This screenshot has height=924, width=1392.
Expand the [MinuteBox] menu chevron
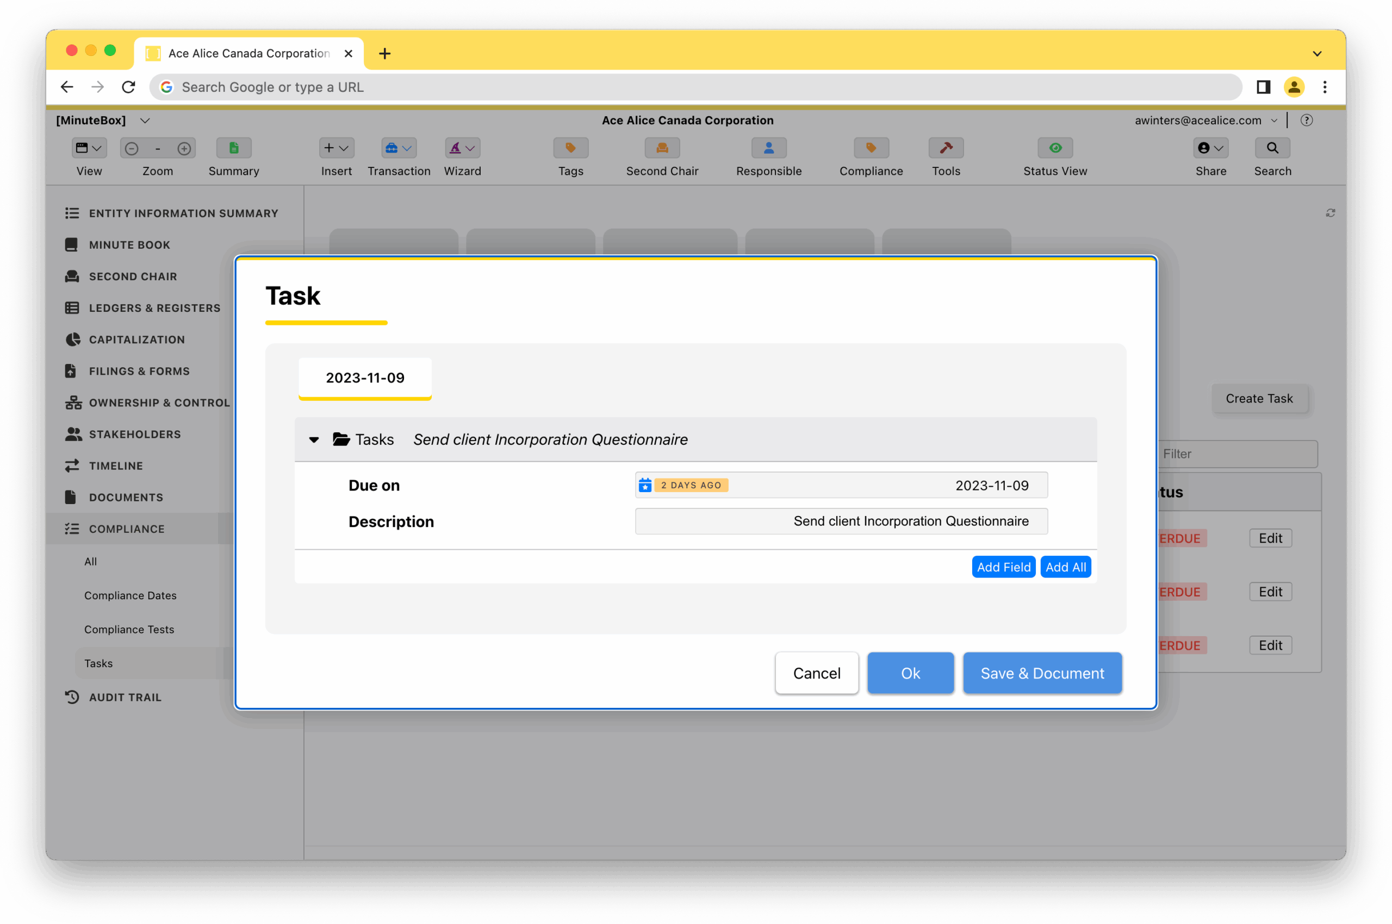(145, 120)
